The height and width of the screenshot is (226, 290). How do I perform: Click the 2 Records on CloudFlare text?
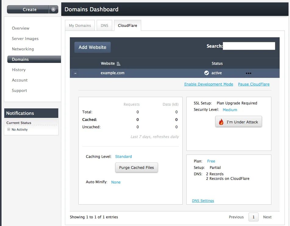pyautogui.click(x=228, y=179)
